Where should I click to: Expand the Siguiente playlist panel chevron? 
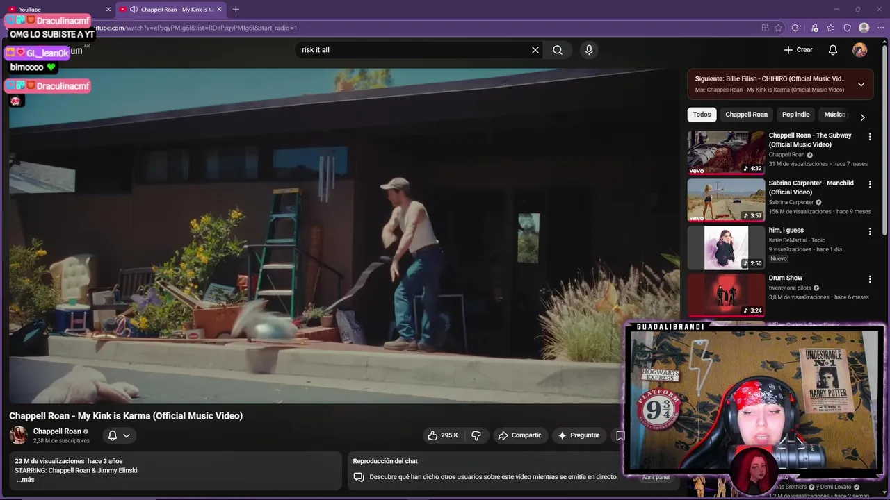[861, 84]
